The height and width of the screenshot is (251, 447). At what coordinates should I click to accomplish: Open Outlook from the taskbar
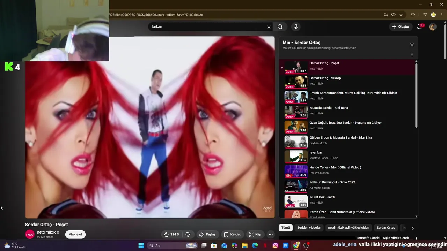tap(224, 245)
